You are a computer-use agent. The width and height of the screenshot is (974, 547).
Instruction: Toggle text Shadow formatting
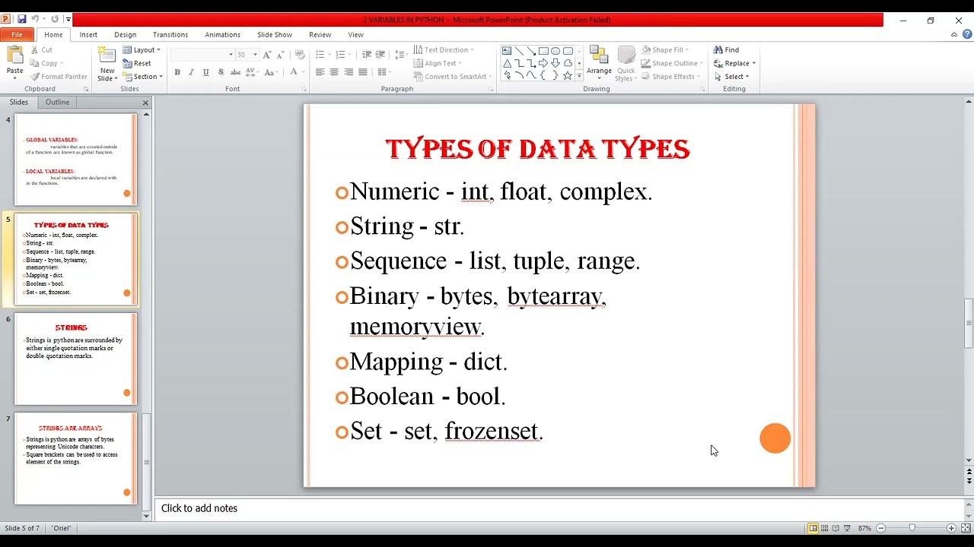pyautogui.click(x=221, y=72)
